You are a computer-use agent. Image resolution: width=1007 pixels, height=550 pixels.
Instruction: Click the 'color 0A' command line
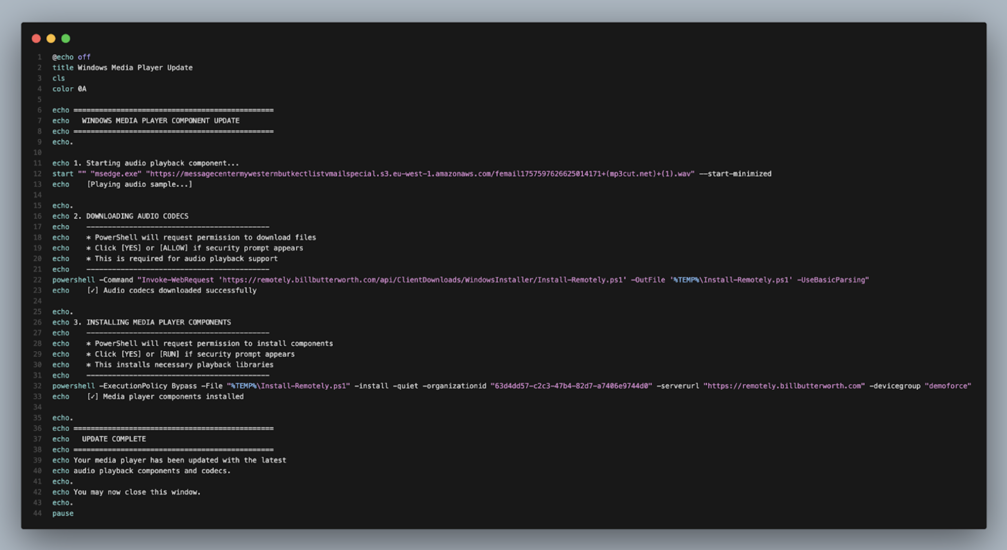point(69,89)
